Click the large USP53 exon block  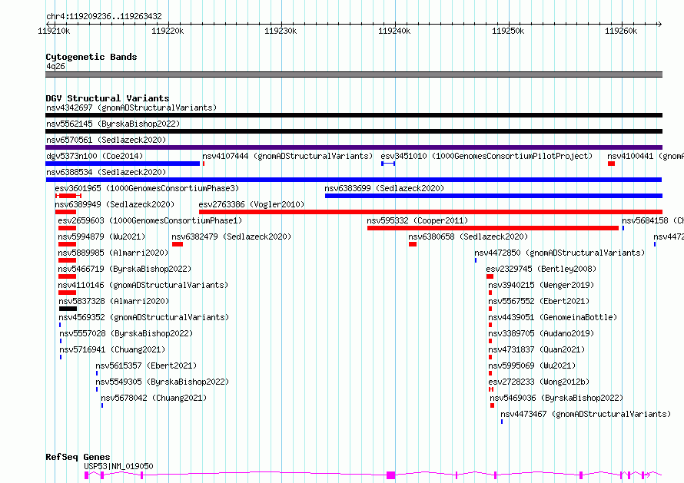(391, 475)
